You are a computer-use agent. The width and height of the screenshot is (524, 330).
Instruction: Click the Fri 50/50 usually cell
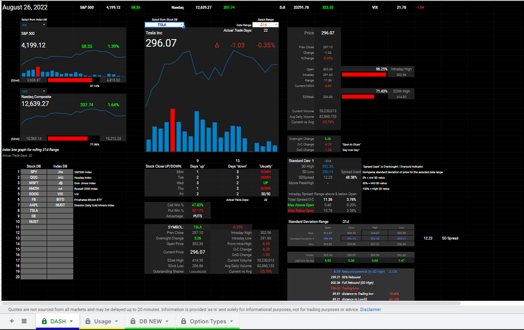[x=266, y=194]
